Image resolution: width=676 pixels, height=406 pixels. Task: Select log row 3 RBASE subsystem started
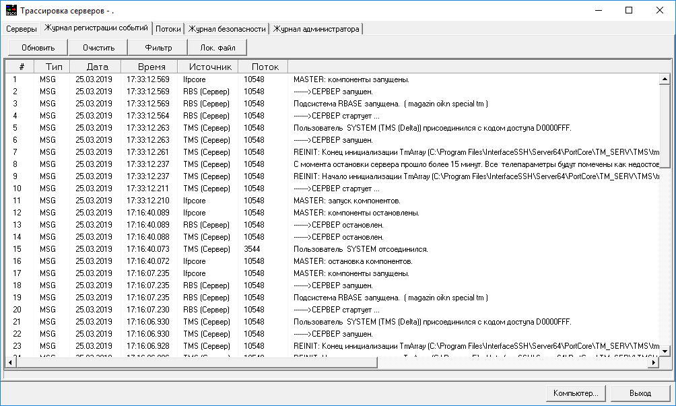(391, 104)
